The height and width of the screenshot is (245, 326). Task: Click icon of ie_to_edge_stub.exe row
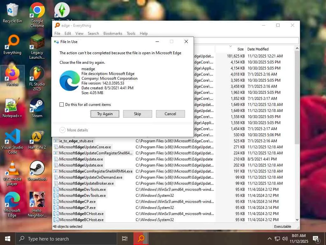(56, 141)
